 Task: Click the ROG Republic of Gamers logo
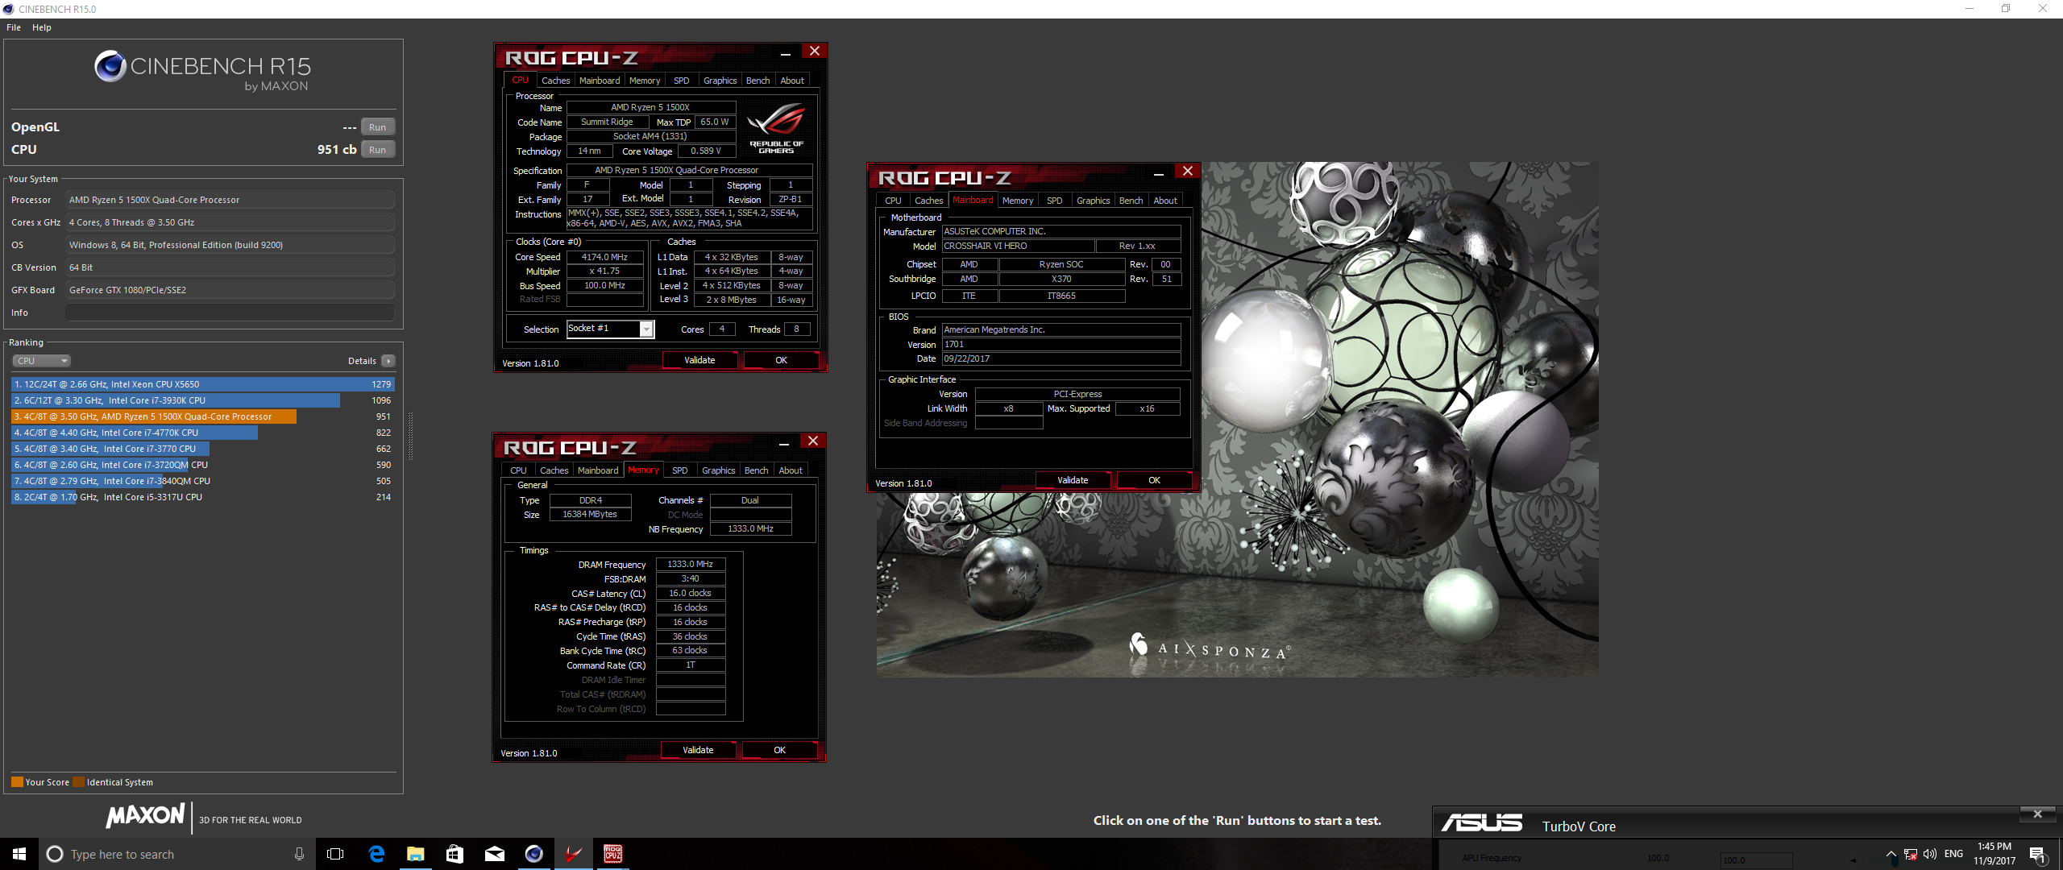tap(775, 128)
